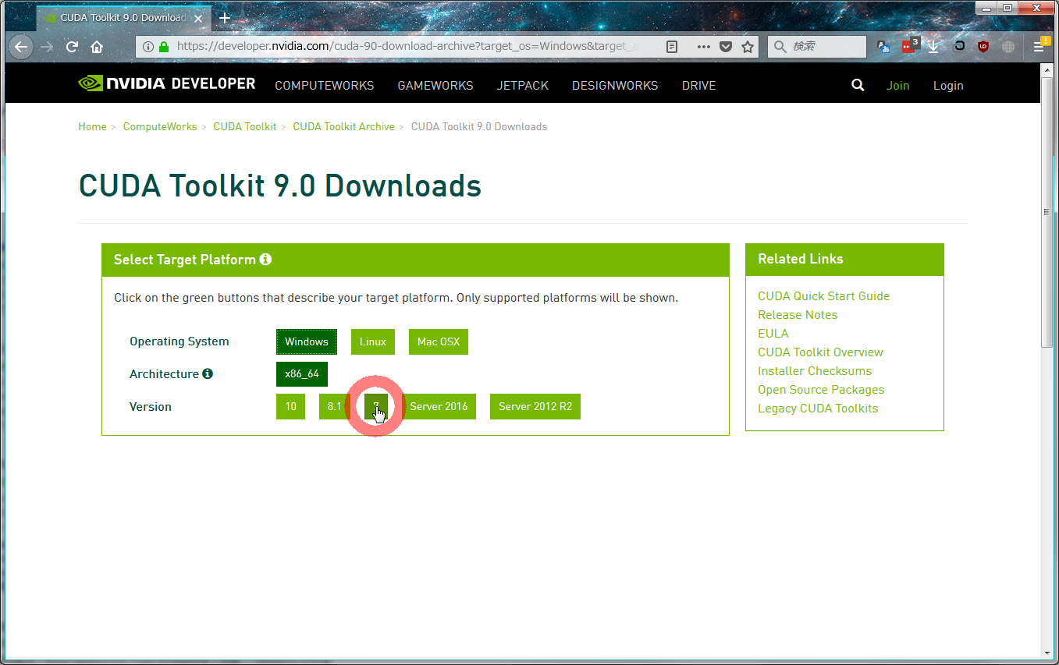Image resolution: width=1059 pixels, height=665 pixels.
Task: Bookmark this page with the star icon
Action: [x=748, y=47]
